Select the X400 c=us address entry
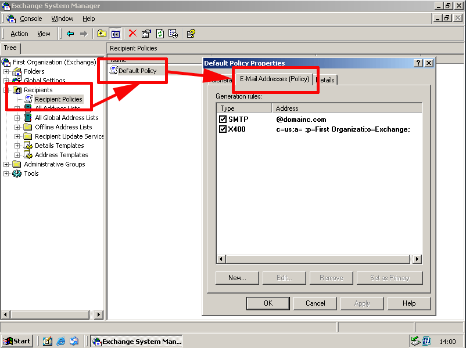Viewport: 466px width, 348px height. [343, 129]
